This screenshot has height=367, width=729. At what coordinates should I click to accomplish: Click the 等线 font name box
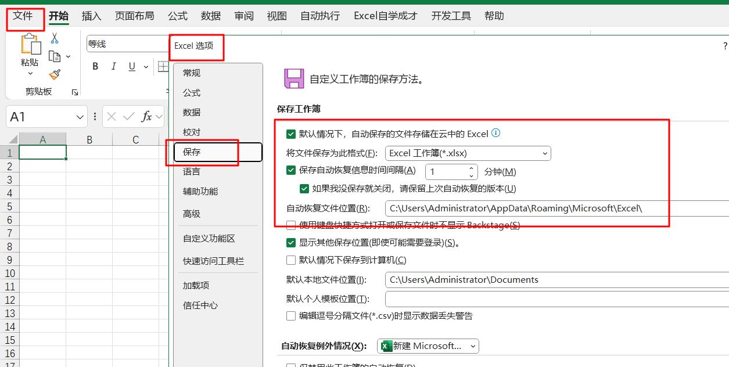pos(127,44)
